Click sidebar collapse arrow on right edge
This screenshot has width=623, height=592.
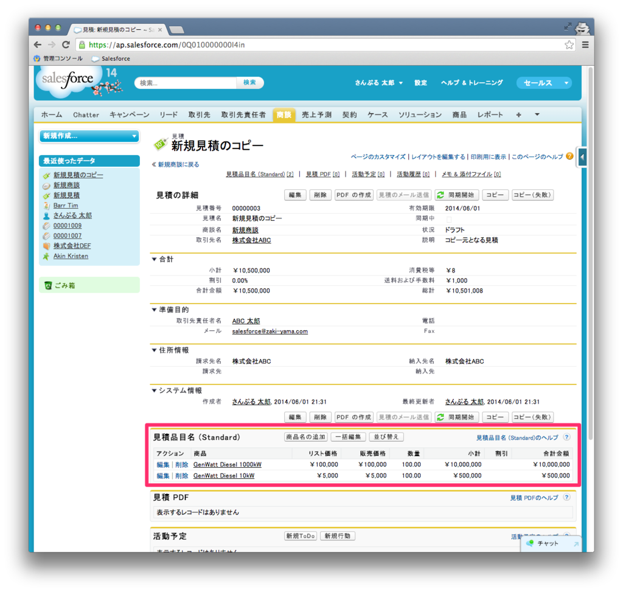(x=582, y=157)
